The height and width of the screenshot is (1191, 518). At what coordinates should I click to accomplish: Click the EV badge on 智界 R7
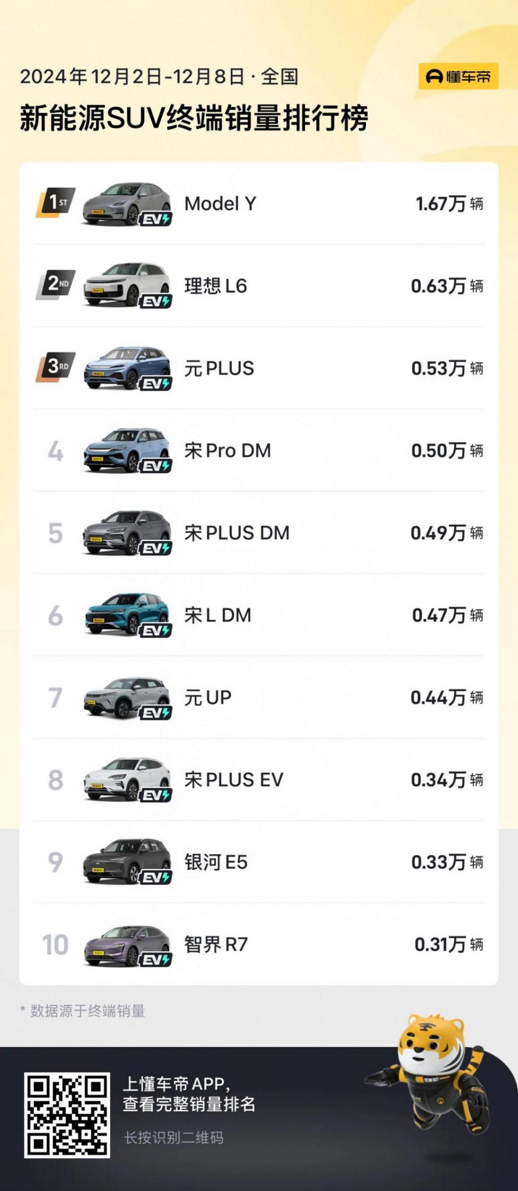pos(155,960)
